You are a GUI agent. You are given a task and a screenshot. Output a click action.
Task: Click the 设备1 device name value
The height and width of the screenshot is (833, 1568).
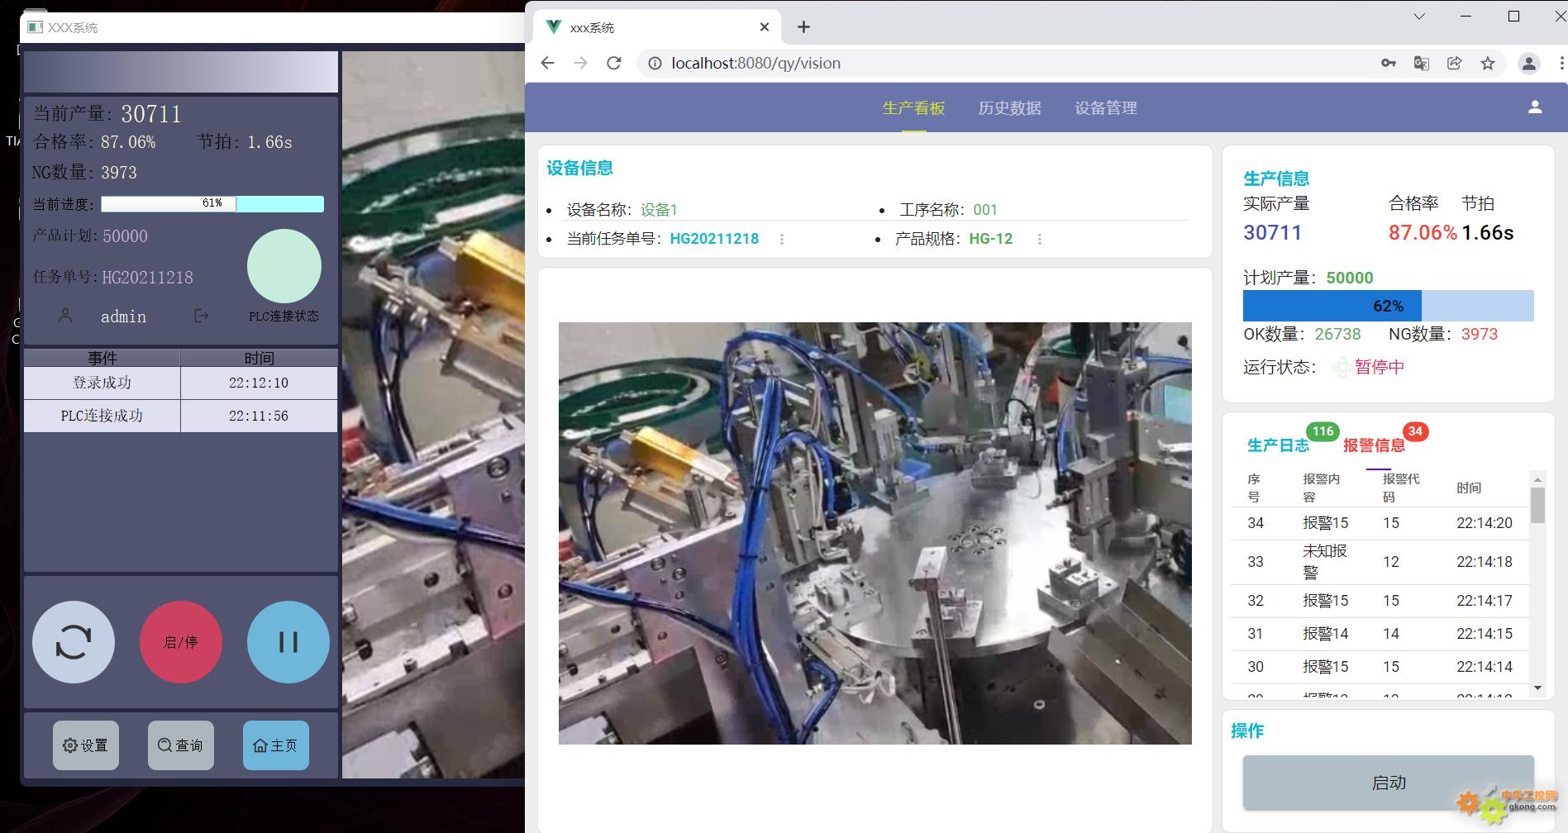click(x=659, y=210)
